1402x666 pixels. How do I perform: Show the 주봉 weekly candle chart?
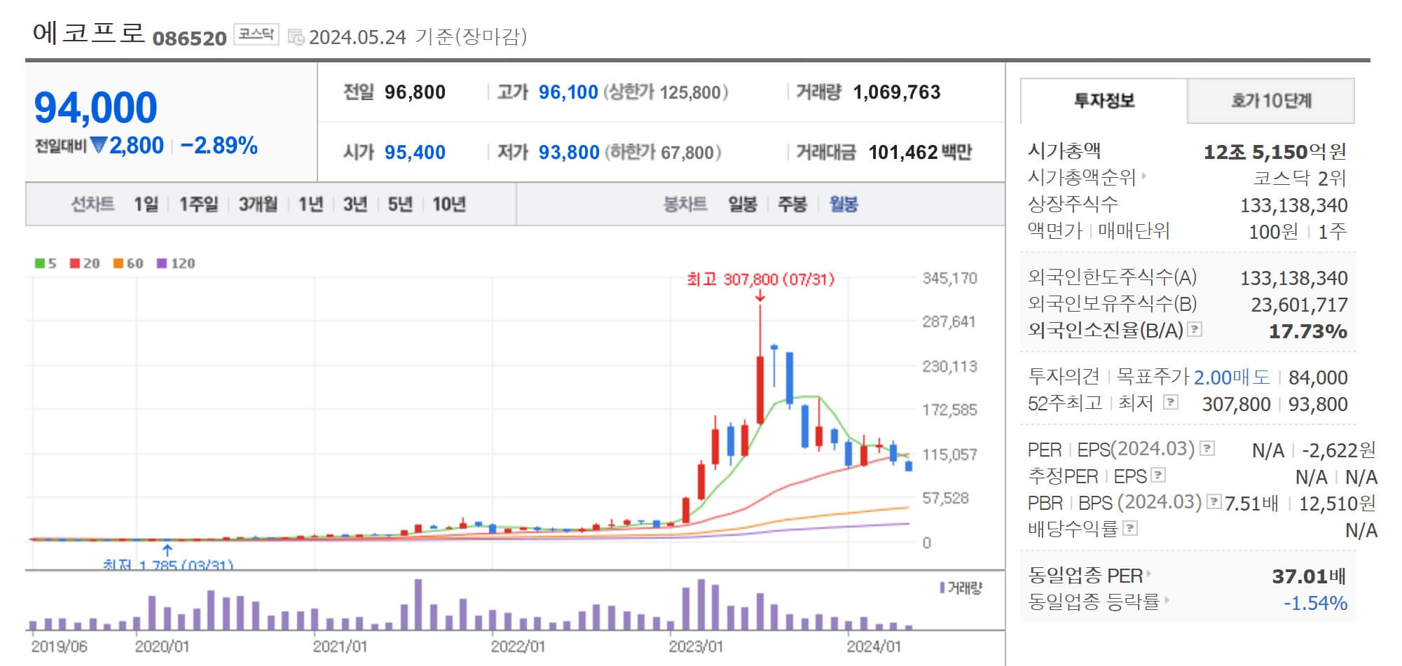[x=792, y=204]
